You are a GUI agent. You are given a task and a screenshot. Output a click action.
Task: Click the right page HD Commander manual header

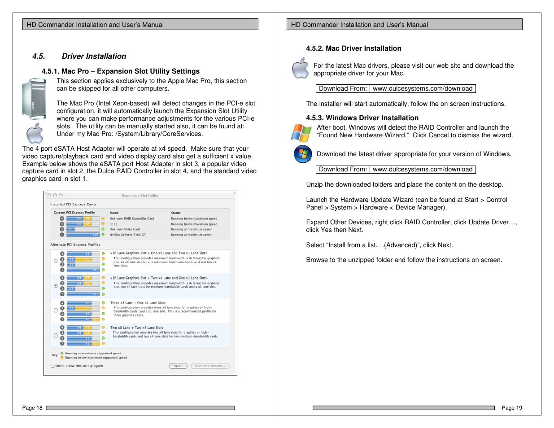click(405, 25)
